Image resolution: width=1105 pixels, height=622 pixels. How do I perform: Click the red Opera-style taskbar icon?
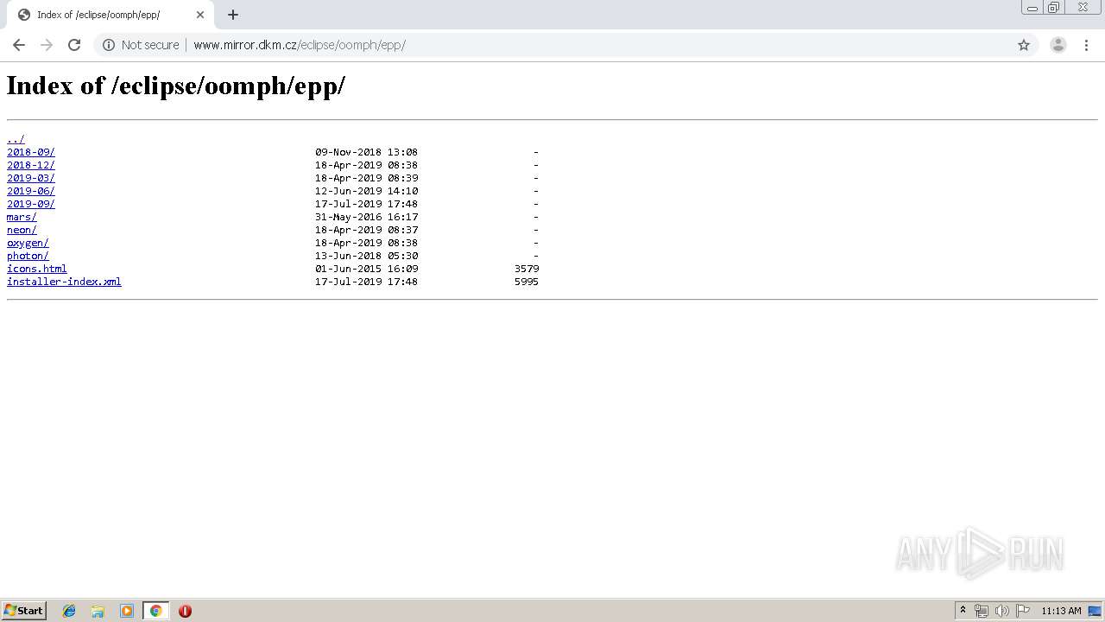185,611
